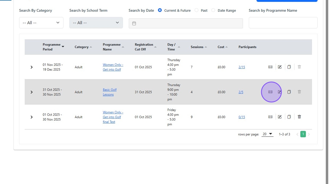Focus the Search by Programme Name field
329x184 pixels.
283,23
